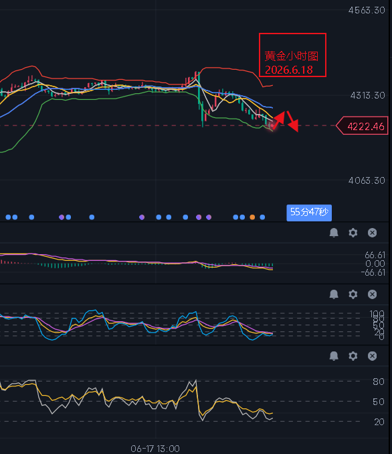Remove the KDJ indicator panel

[x=372, y=294]
